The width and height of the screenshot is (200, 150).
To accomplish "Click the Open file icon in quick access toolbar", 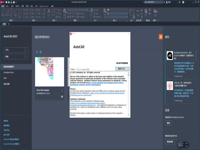I will (x=9, y=2).
